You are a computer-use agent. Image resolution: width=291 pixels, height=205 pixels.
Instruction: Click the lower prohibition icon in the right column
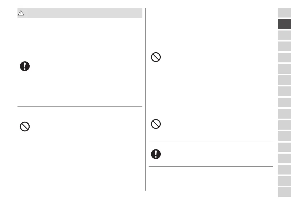pos(156,124)
